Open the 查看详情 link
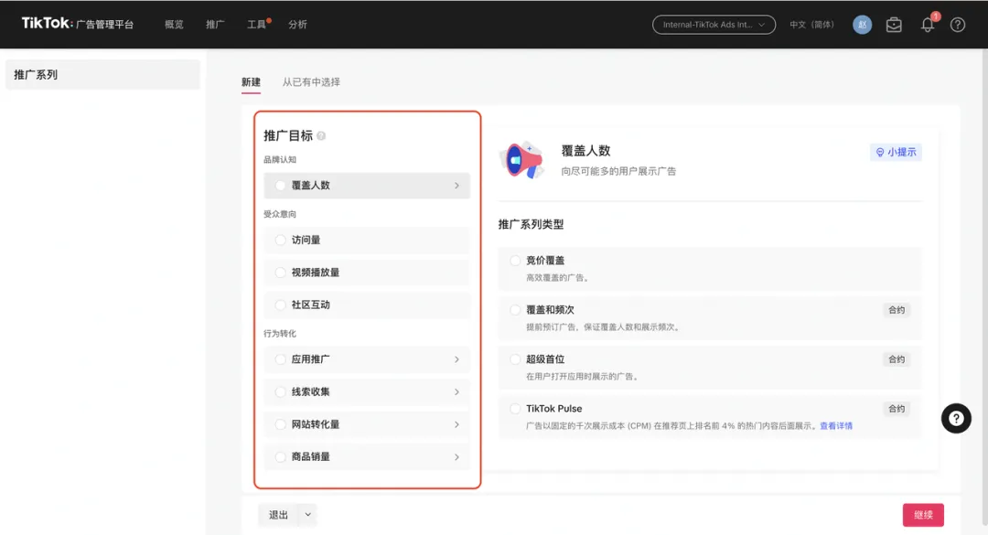 pos(835,426)
